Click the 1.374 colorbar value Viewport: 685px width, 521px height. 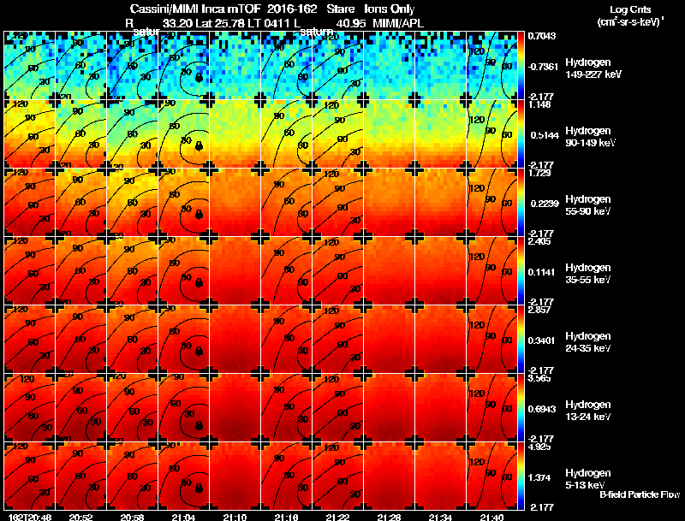pos(541,478)
